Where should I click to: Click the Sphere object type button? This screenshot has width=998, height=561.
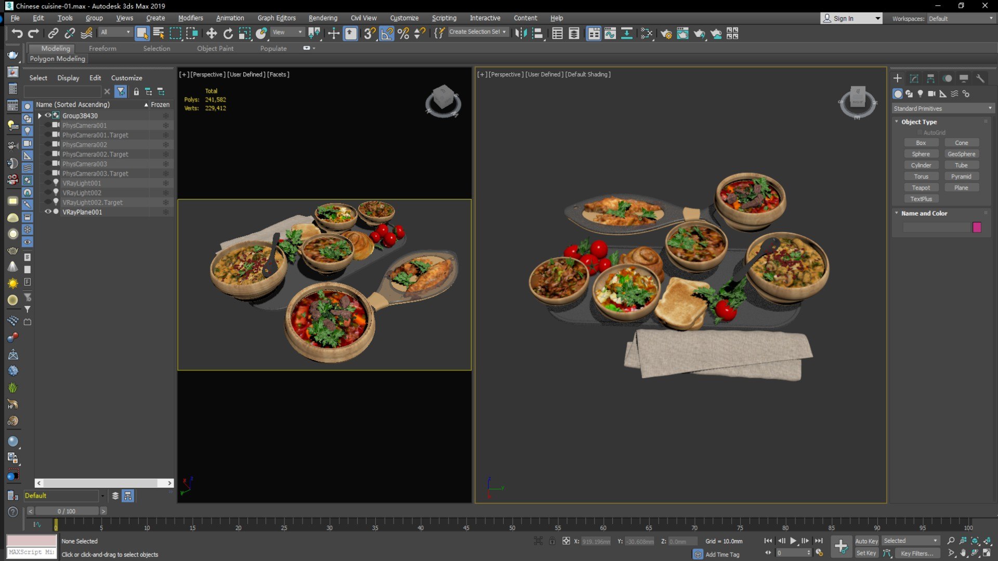point(921,154)
